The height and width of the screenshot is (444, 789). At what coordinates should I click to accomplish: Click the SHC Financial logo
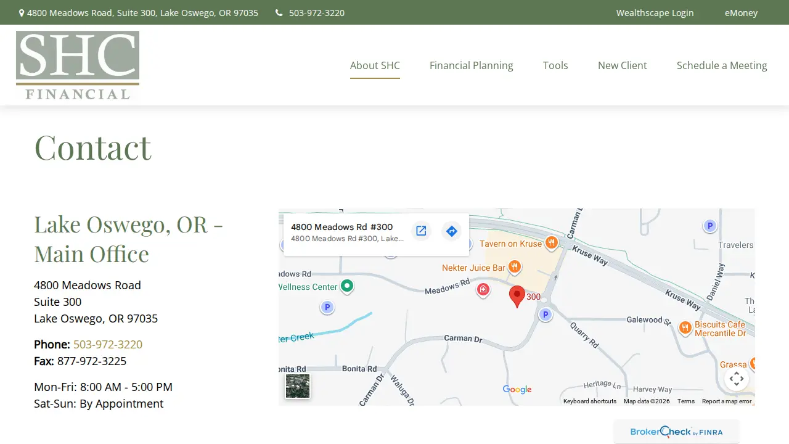point(78,65)
